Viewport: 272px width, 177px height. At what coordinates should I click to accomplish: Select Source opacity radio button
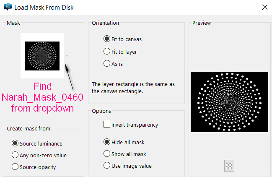pyautogui.click(x=16, y=167)
